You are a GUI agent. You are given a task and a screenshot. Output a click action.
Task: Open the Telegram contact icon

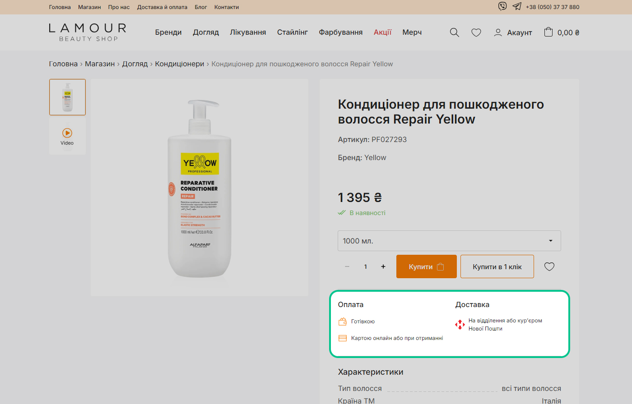(x=517, y=6)
